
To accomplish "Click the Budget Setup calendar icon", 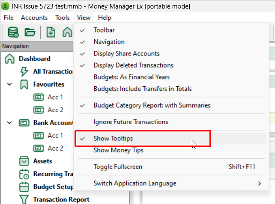I will tap(24, 187).
